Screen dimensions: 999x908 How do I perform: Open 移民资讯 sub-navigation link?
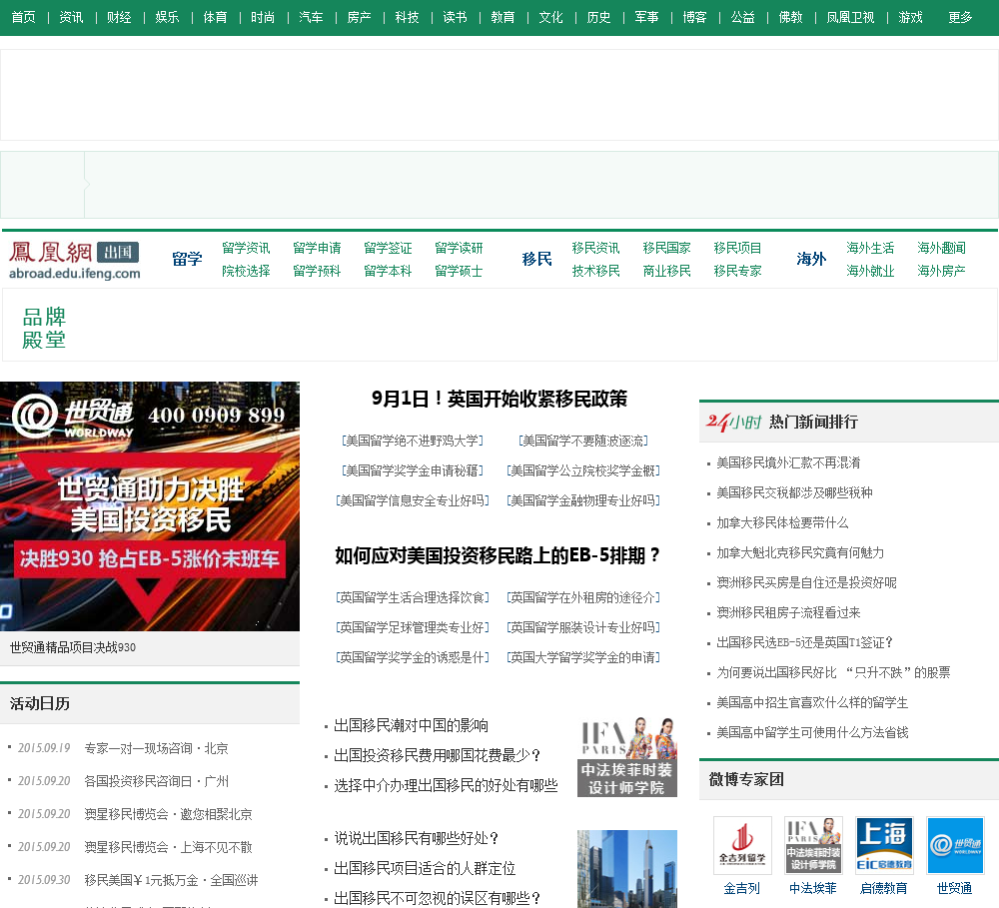coord(595,248)
